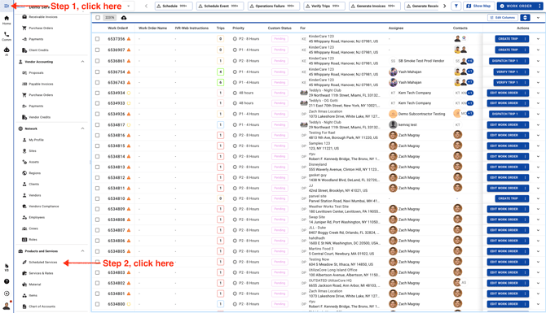Click the Pending status chip in row 6536907
The width and height of the screenshot is (546, 313).
[280, 50]
